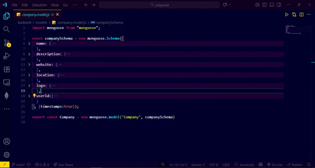Toggle the bottom panel
Image resolution: width=315 pixels, height=168 pixels.
coord(271,5)
